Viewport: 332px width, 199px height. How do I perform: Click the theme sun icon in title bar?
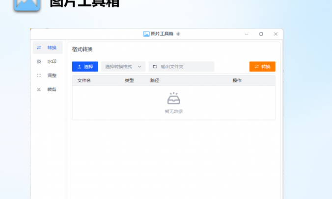tap(178, 34)
